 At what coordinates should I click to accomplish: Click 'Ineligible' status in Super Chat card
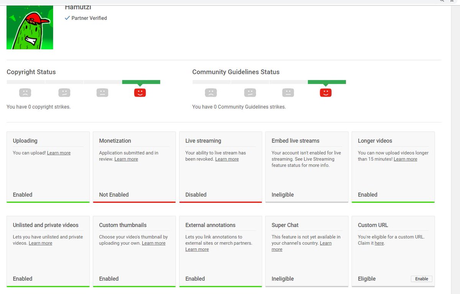pyautogui.click(x=283, y=279)
